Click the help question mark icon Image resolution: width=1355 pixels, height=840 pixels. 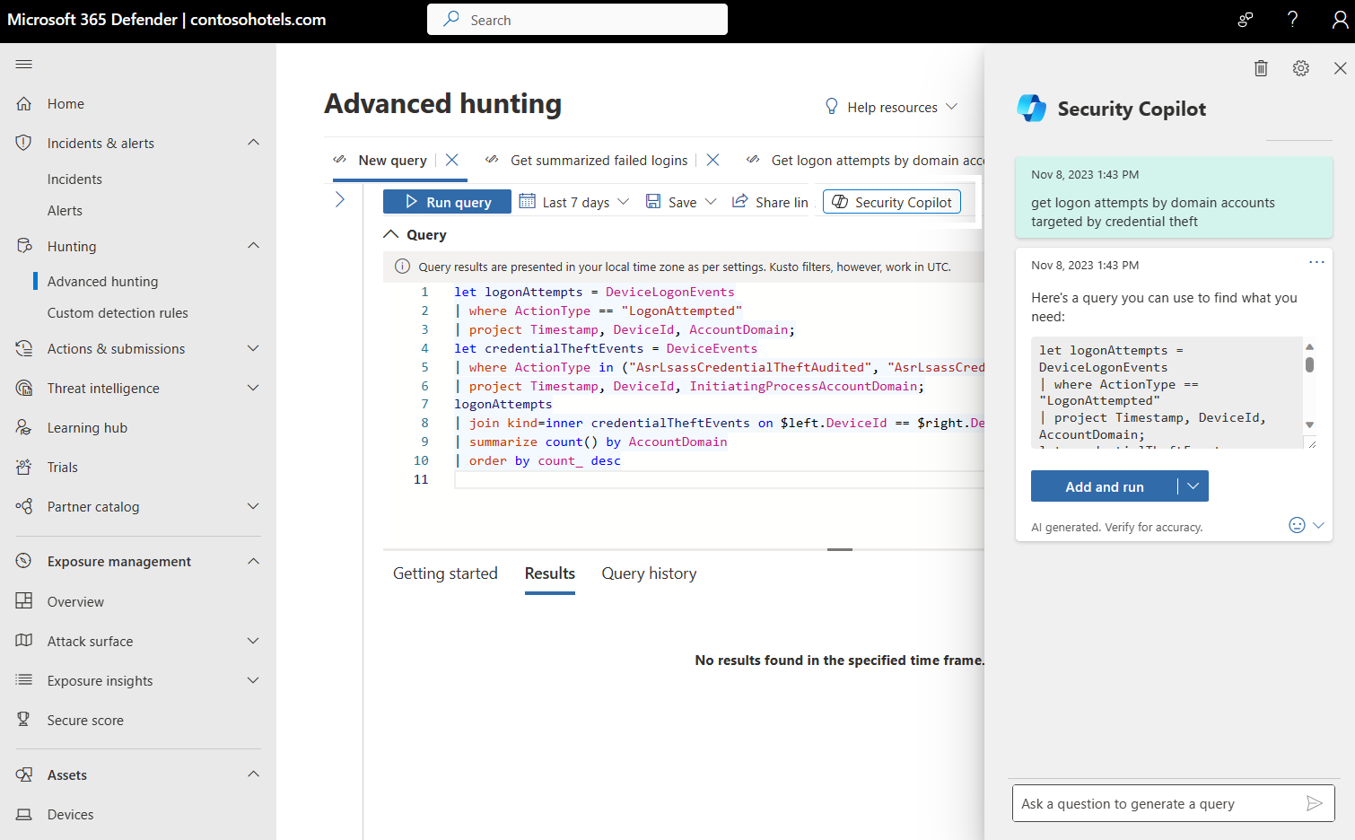click(x=1292, y=20)
